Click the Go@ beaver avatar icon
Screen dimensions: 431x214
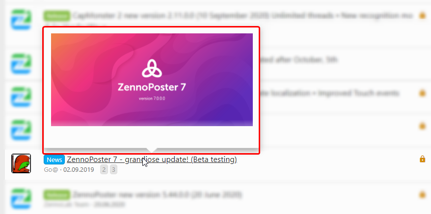pyautogui.click(x=21, y=163)
